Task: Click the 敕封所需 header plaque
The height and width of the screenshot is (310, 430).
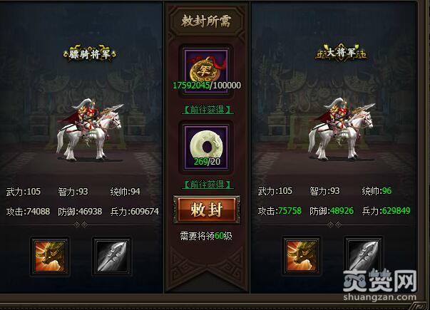Action: (207, 21)
